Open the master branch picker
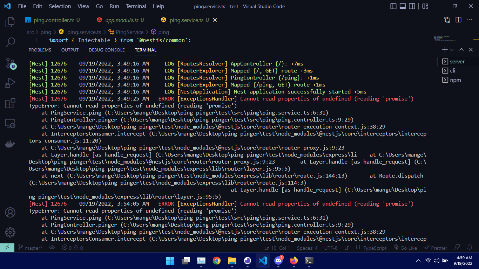The height and width of the screenshot is (269, 479). point(30,248)
